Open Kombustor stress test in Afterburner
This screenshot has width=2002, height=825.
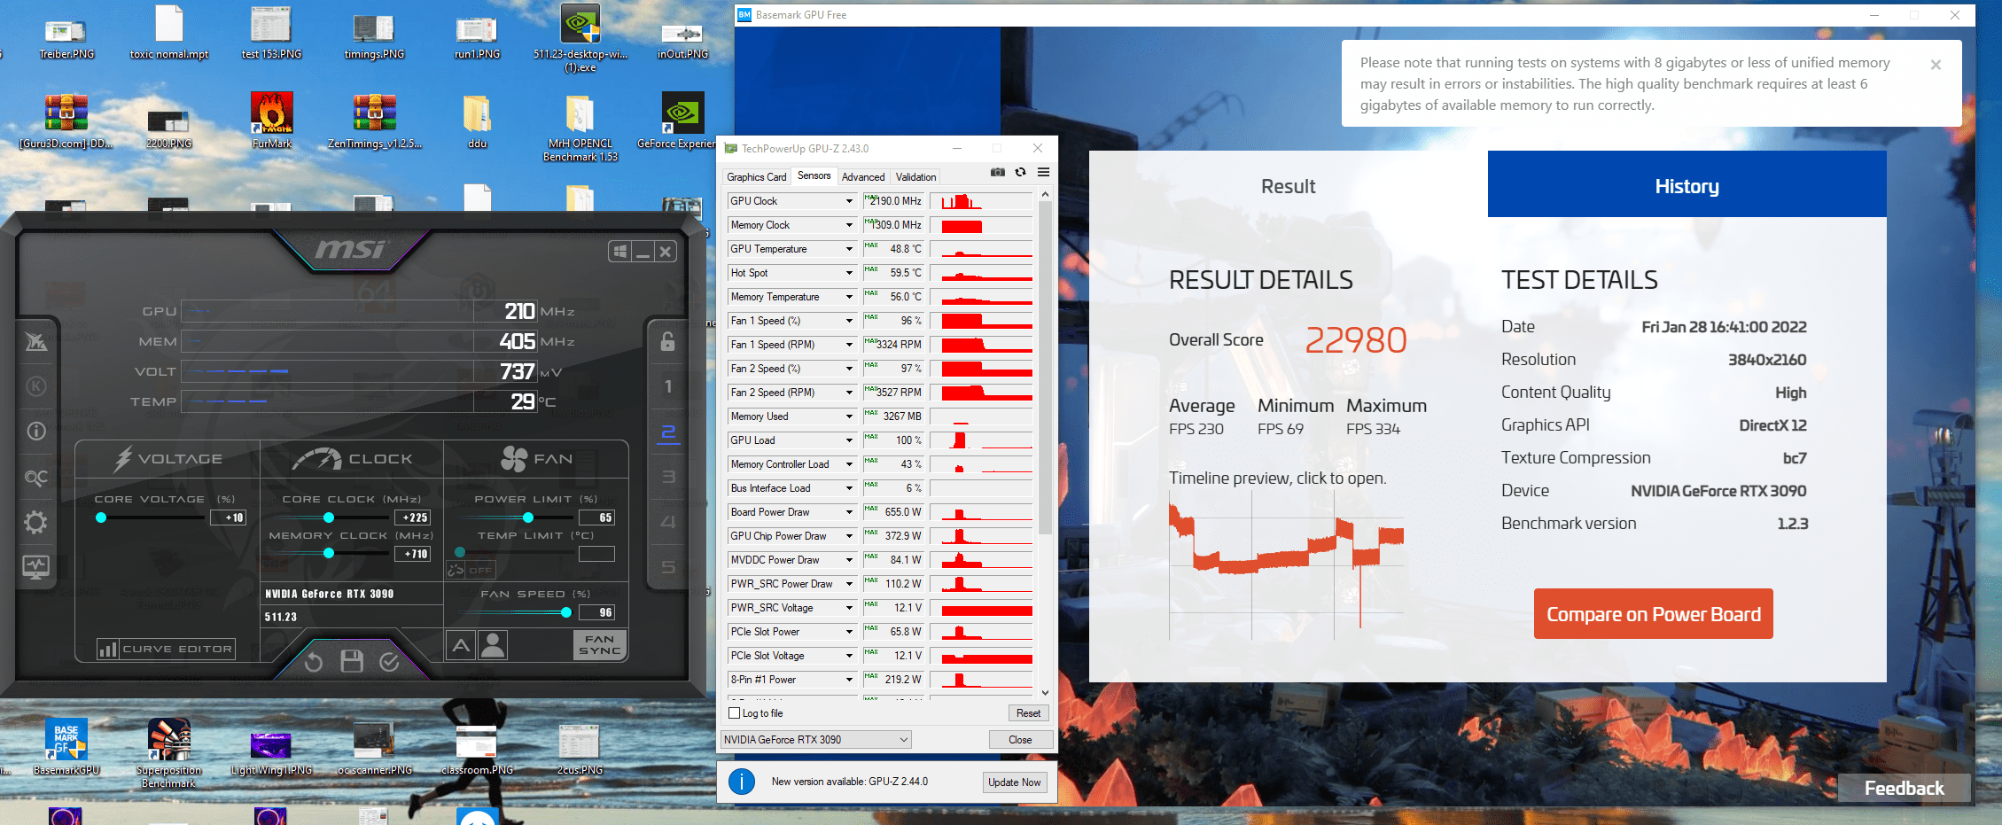click(x=36, y=386)
